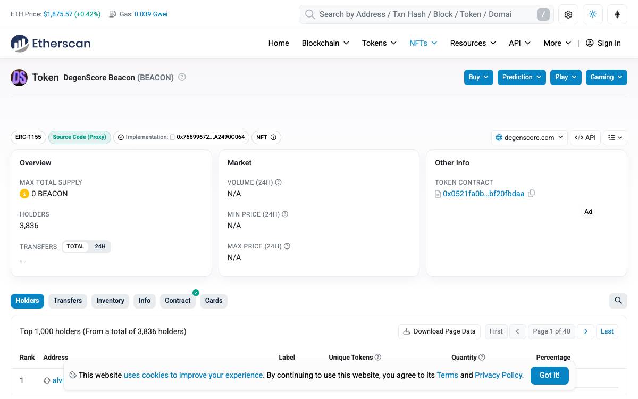This screenshot has height=399, width=638.
Task: Go to next holders page arrow
Action: pyautogui.click(x=585, y=331)
